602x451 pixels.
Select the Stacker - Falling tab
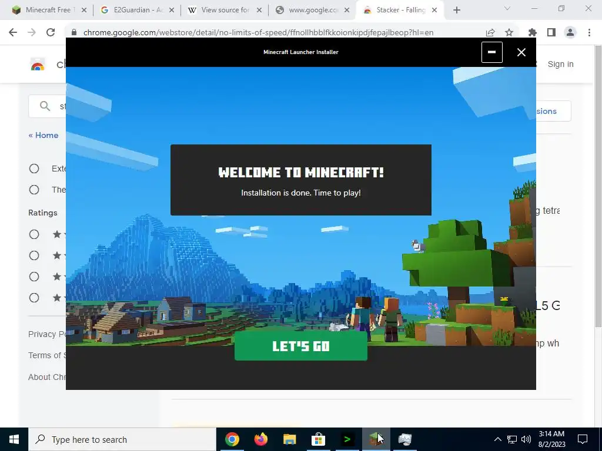point(400,10)
